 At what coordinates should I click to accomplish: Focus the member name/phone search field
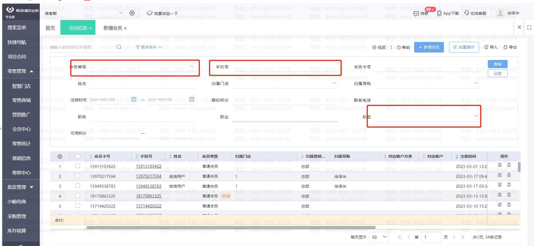(83, 47)
